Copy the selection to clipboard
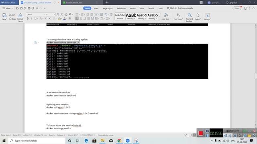 (x=12, y=19)
